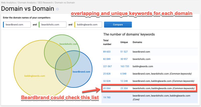Image resolution: width=201 pixels, height=107 pixels.
Task: Open unique common keywords 12 248
Action: click(124, 81)
